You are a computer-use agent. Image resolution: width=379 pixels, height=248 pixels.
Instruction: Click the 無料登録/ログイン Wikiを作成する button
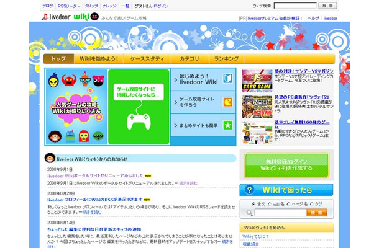click(x=286, y=165)
